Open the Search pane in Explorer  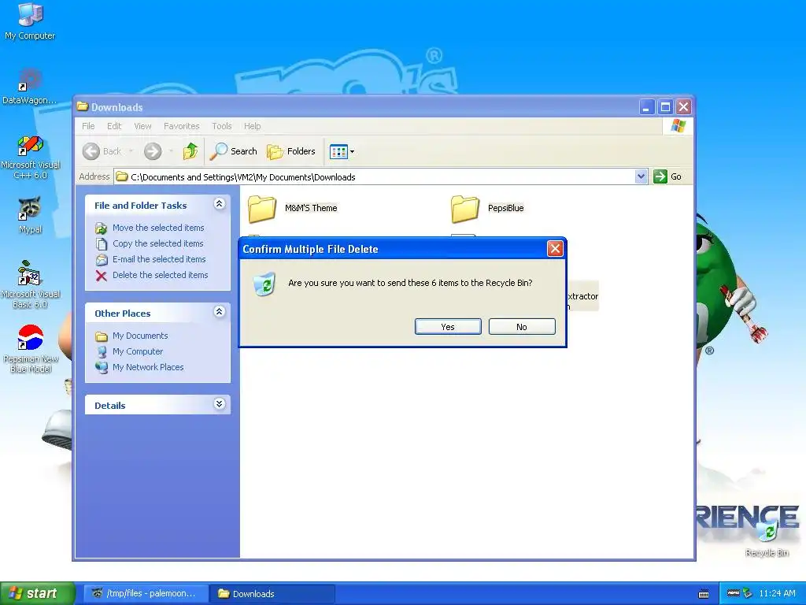[x=234, y=151]
